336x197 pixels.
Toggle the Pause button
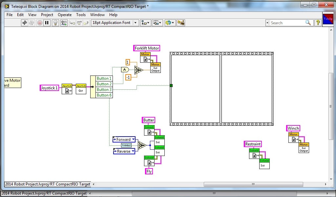point(47,23)
